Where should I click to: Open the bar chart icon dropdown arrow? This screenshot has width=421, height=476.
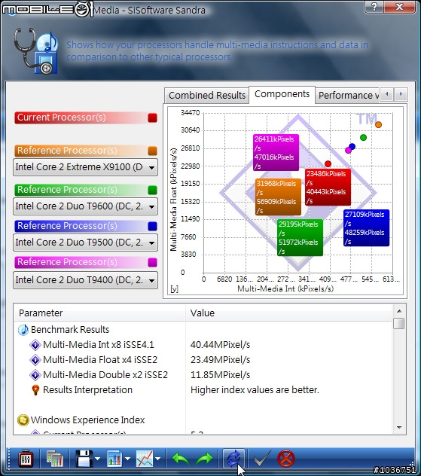127,459
